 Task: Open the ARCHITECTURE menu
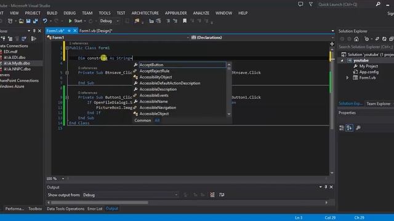(145, 13)
